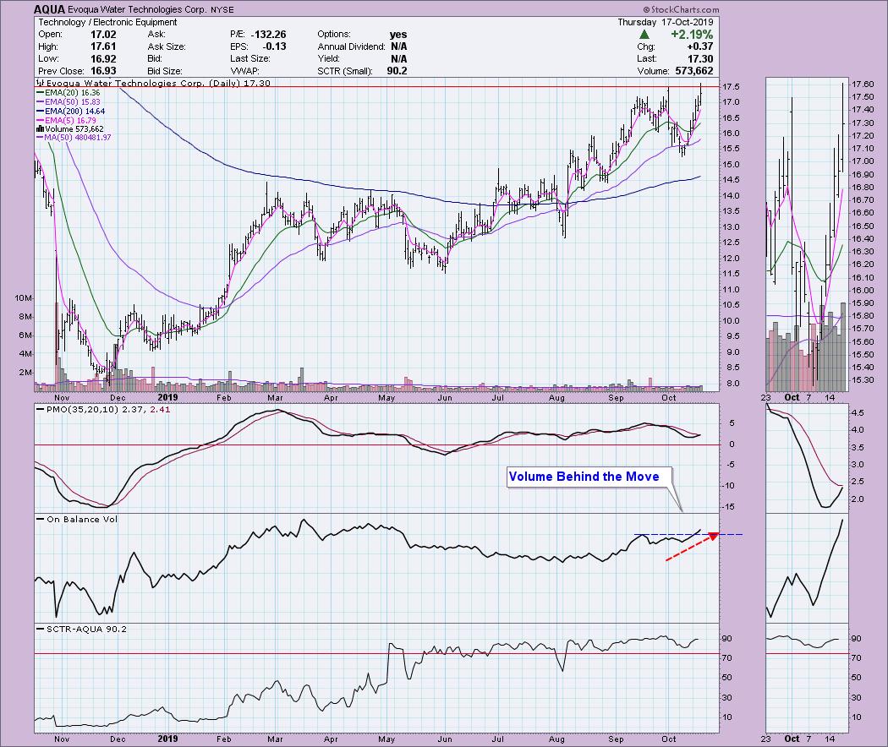This screenshot has width=888, height=747.
Task: Click the Annual Dividend label
Action: pyautogui.click(x=351, y=46)
